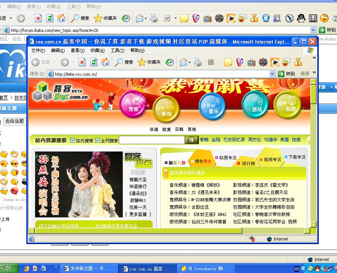Click 转到 Go button in background ikaka window
Viewport: 337px width, 273px height.
[327, 30]
